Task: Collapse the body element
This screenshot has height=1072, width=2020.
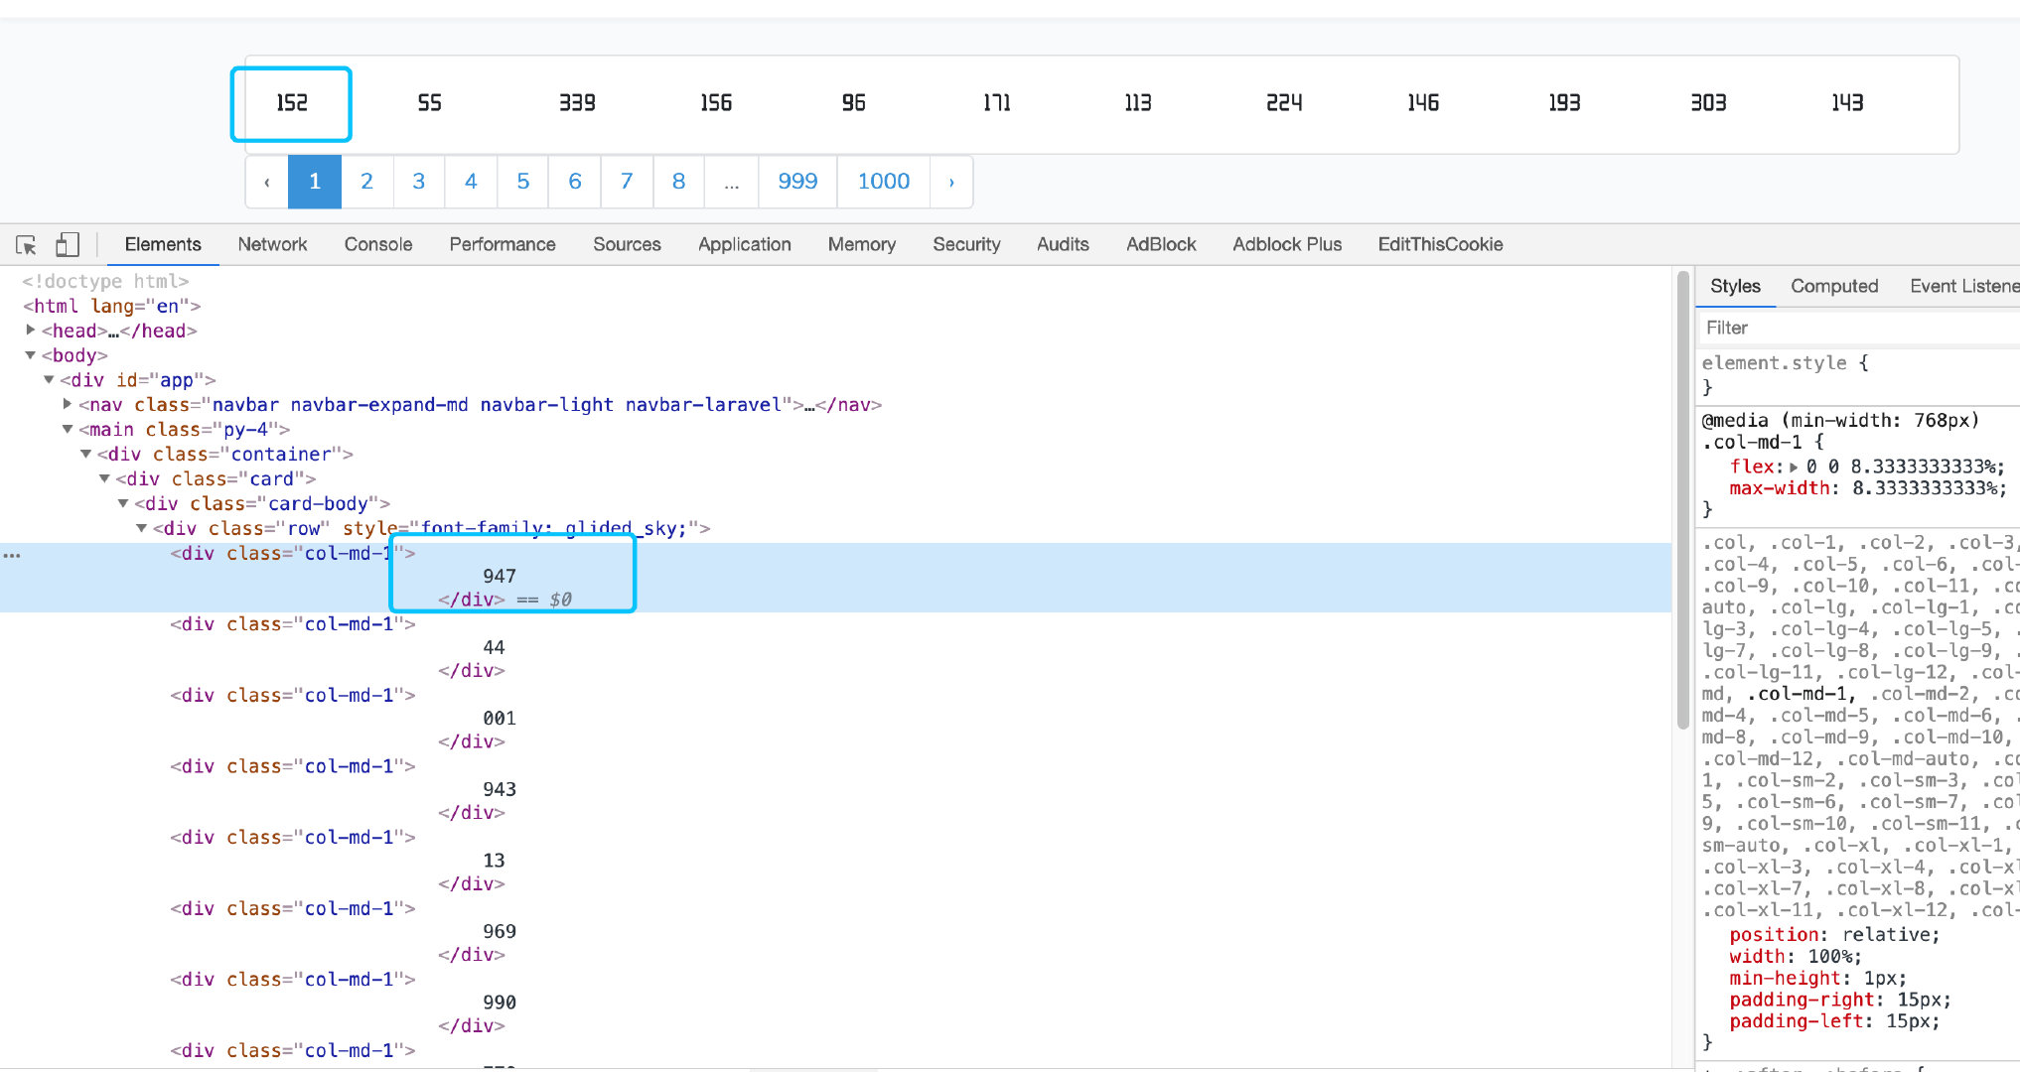Action: pyautogui.click(x=31, y=355)
